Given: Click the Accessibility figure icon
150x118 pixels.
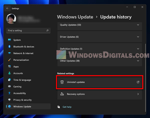Looking at the screenshot, I should click(x=9, y=93).
